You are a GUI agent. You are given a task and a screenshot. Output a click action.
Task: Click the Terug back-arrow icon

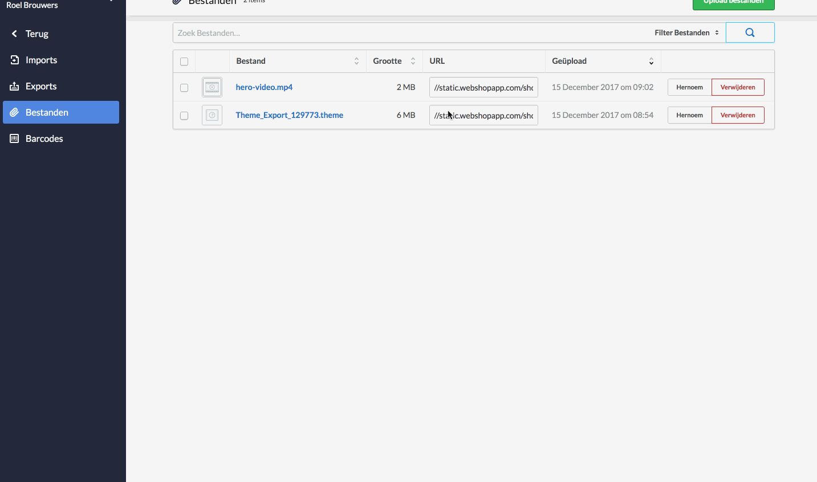14,34
